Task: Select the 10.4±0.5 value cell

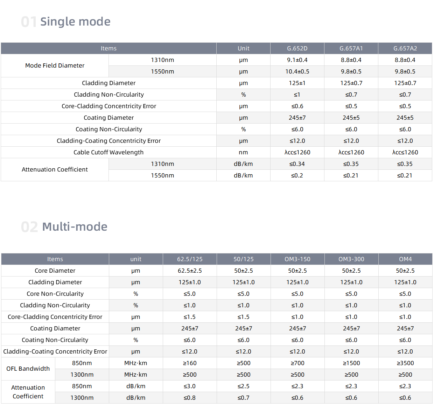Action: (297, 71)
